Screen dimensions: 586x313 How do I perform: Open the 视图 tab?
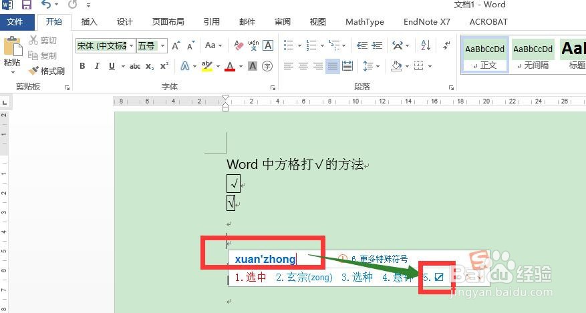(x=317, y=22)
